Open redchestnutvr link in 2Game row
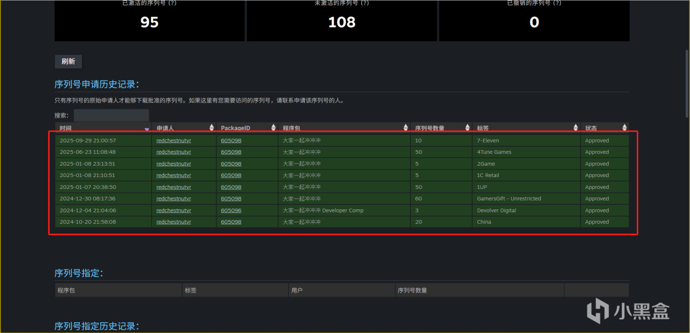 174,164
